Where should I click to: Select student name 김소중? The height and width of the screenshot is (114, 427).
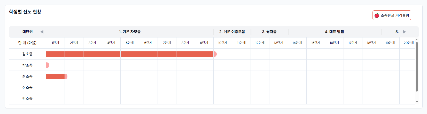pos(27,54)
